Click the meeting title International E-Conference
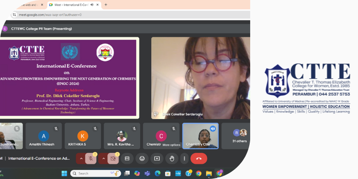 tap(39, 158)
